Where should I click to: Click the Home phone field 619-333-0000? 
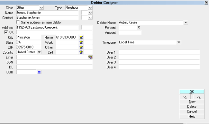coord(67,37)
